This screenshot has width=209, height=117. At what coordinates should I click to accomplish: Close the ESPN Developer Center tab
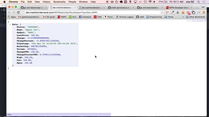191,8
